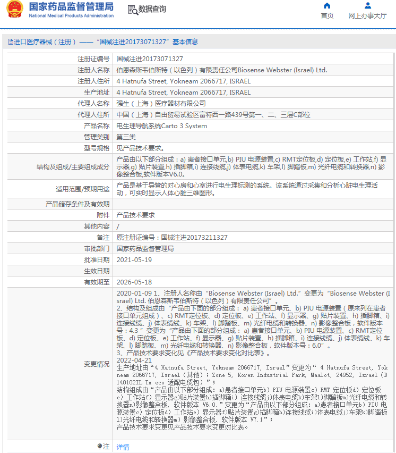Click the product name Carto 3 System cell

click(x=161, y=126)
